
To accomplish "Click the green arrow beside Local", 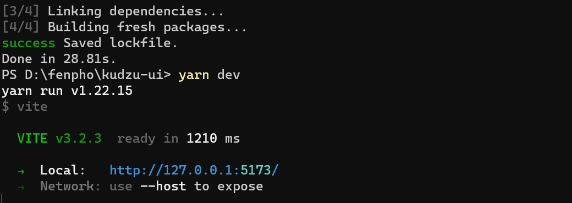I will (x=21, y=171).
